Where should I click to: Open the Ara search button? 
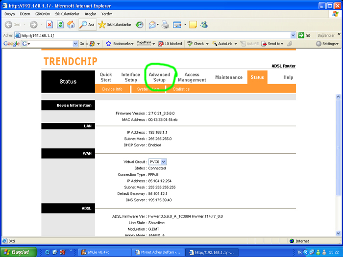87,24
